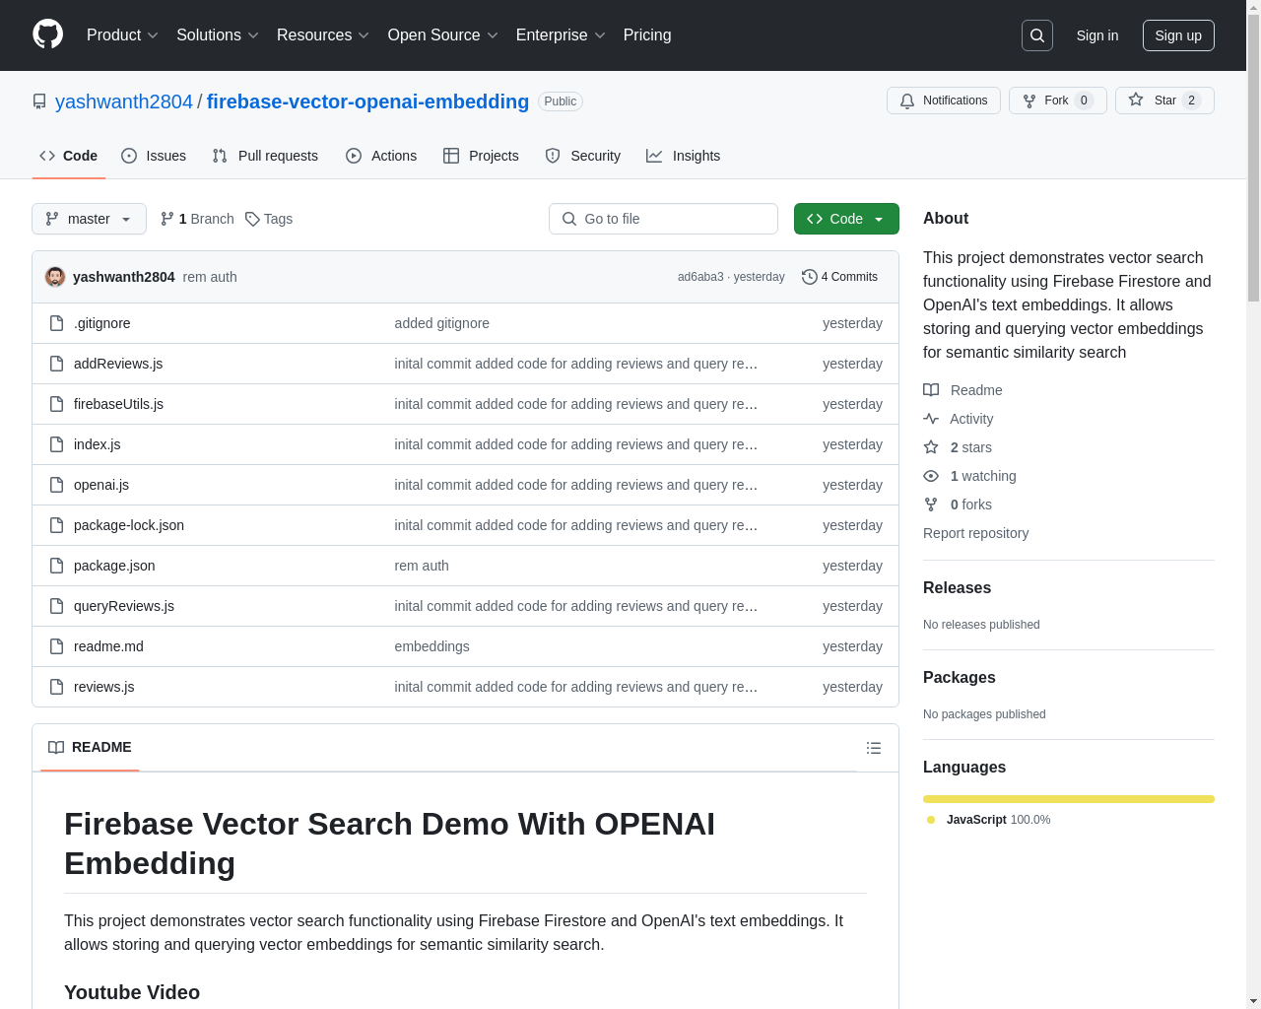Click the JavaScript language bar
Image resolution: width=1261 pixels, height=1009 pixels.
[1069, 799]
